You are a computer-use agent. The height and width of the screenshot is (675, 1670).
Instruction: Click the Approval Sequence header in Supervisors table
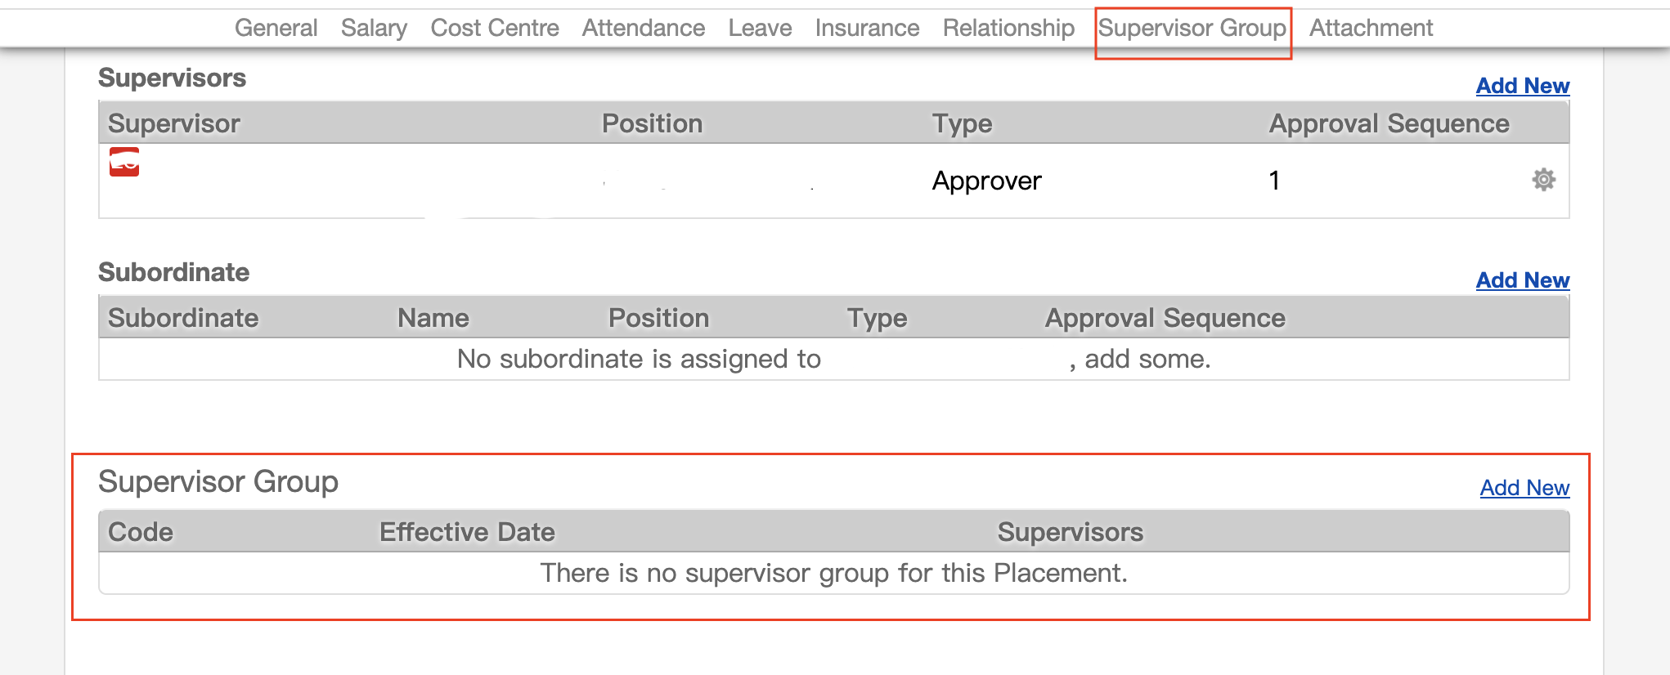click(x=1389, y=123)
